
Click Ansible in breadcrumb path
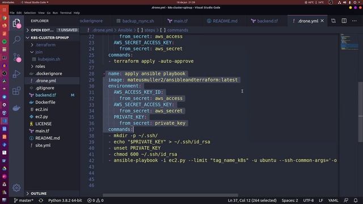point(125,30)
